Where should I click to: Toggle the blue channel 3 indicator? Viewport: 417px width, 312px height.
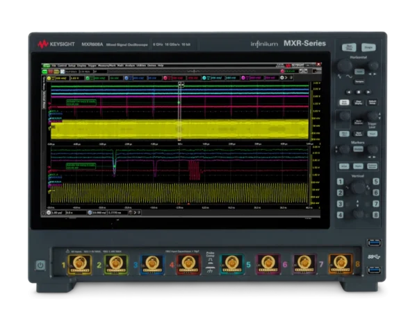(x=126, y=78)
